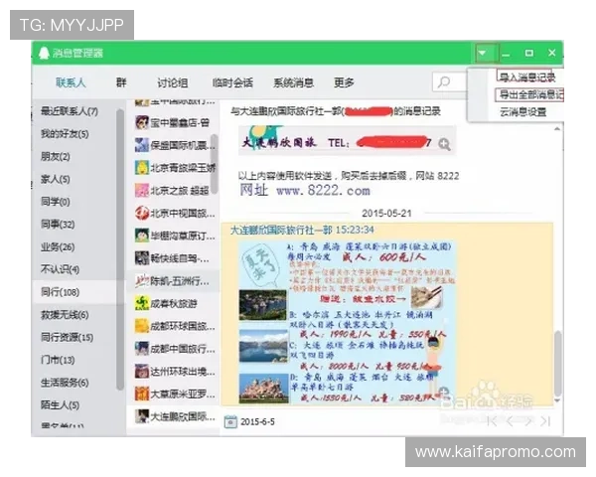The image size is (596, 477).
Task: Open contact name 北京青旅梁玉娇
Action: (x=183, y=168)
